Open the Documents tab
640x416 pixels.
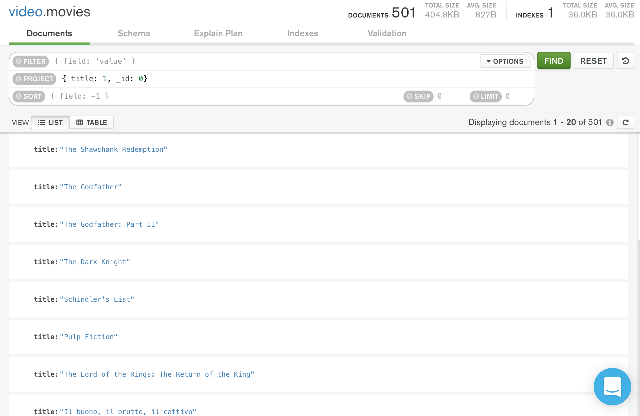point(49,33)
